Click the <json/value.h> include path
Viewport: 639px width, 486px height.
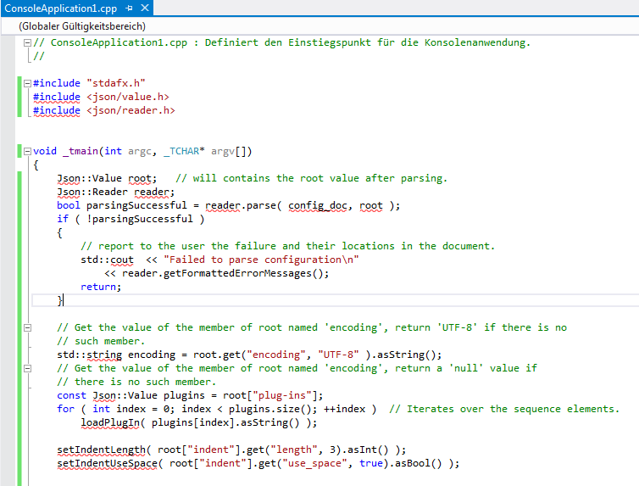(x=128, y=97)
